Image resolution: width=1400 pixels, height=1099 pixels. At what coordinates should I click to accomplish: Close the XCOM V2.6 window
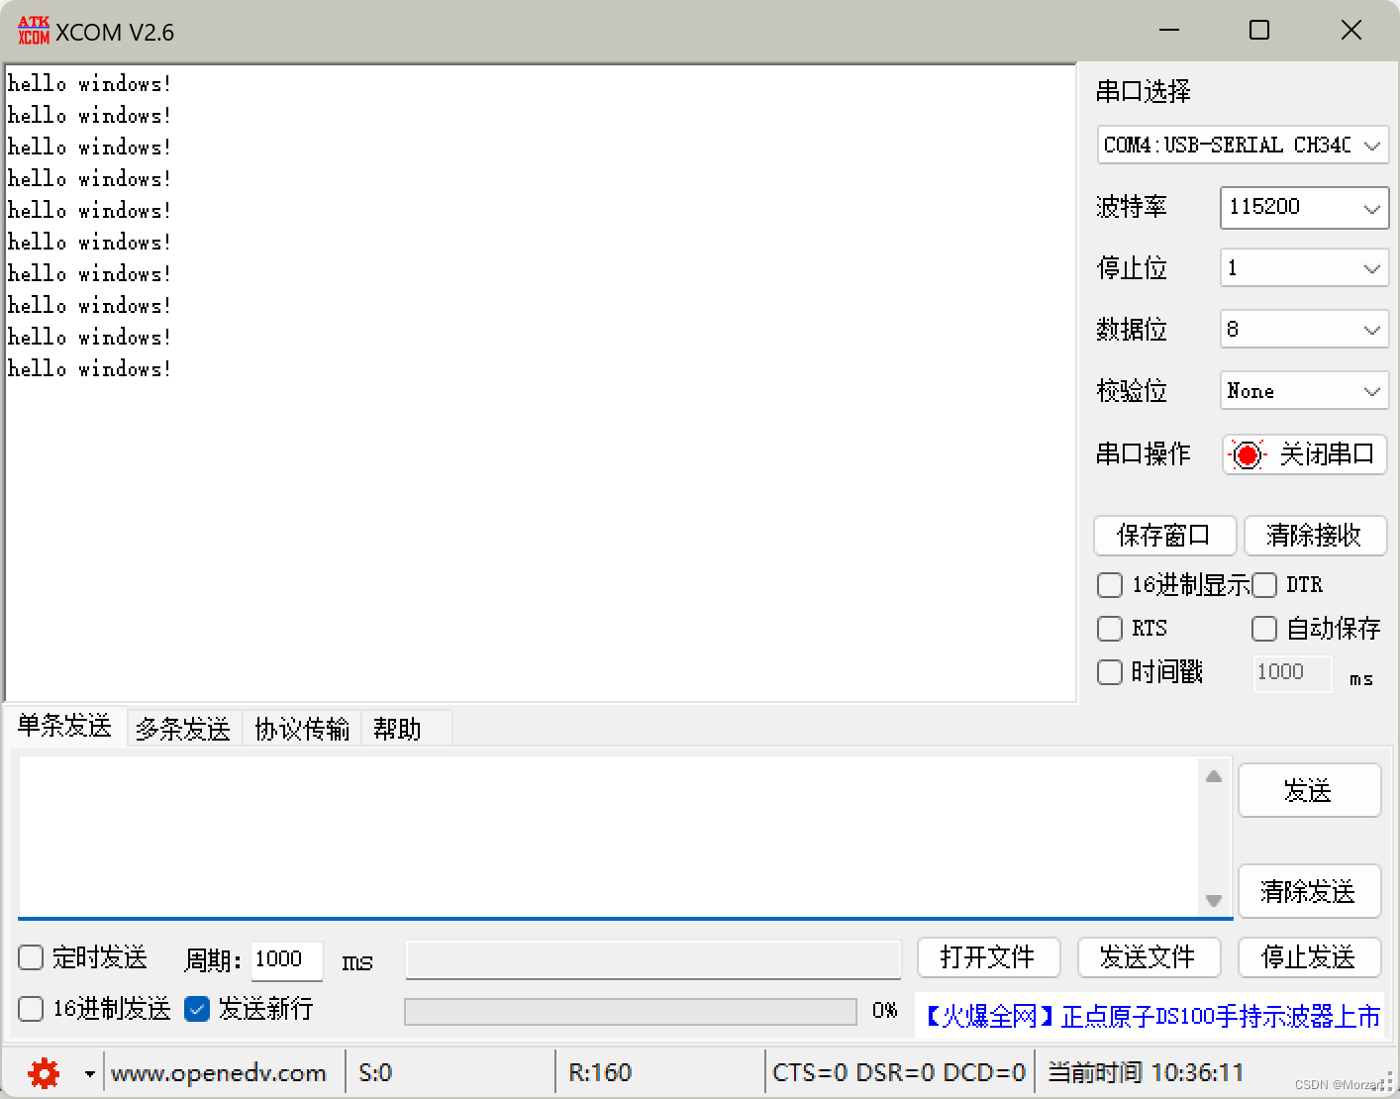[1351, 31]
